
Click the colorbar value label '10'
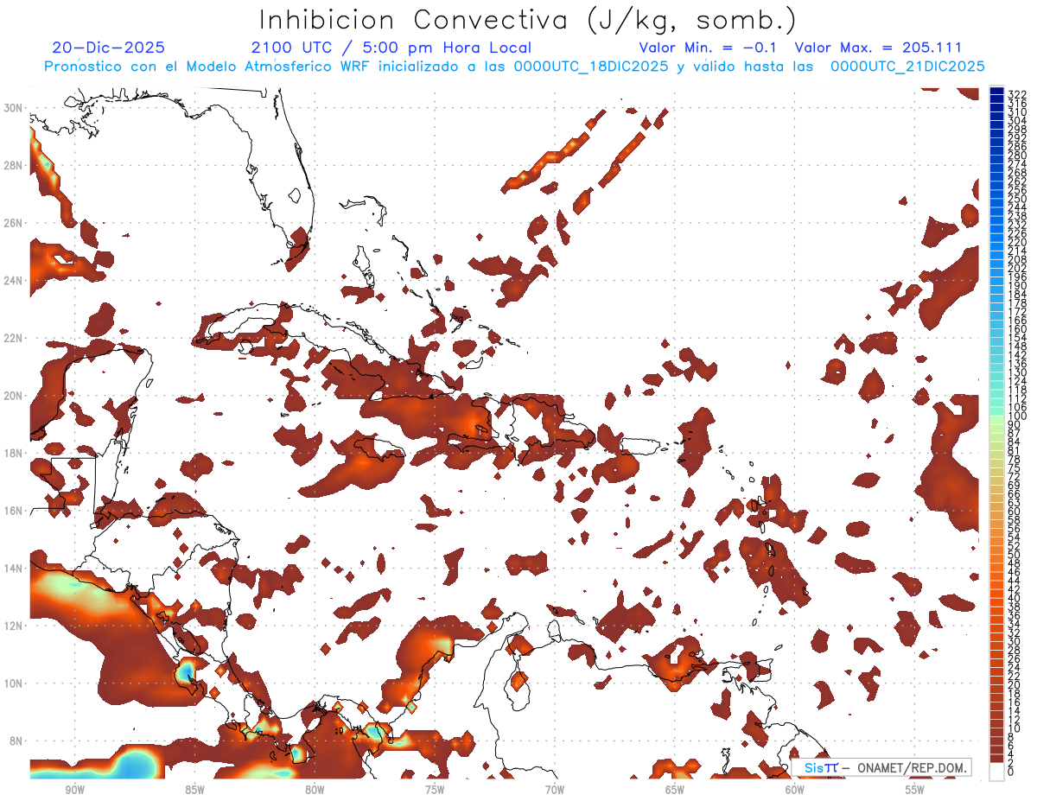1015,728
